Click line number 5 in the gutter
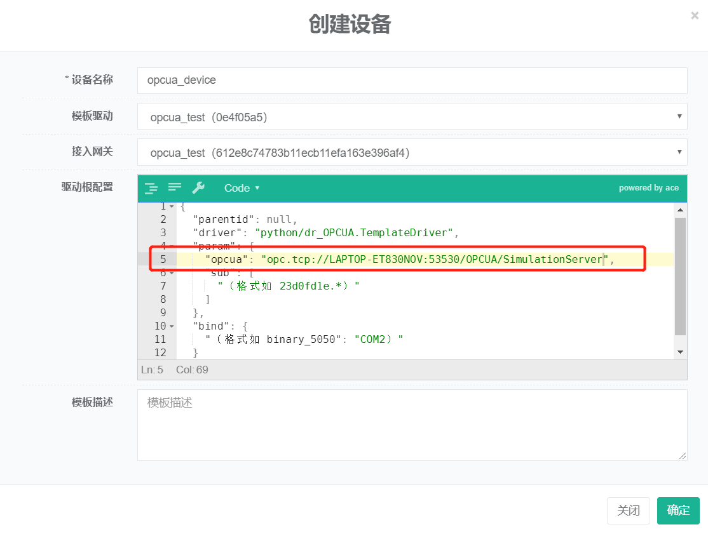The width and height of the screenshot is (708, 534). [163, 259]
